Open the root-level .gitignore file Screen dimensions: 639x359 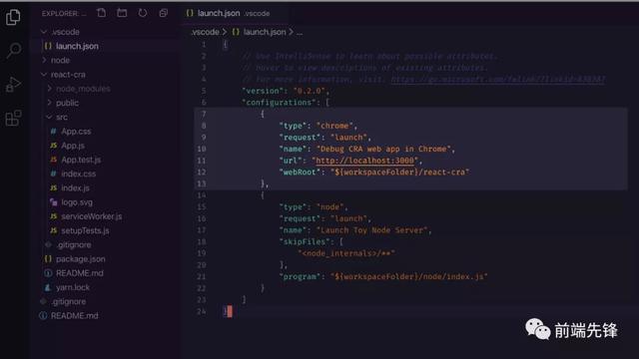pyautogui.click(x=69, y=301)
